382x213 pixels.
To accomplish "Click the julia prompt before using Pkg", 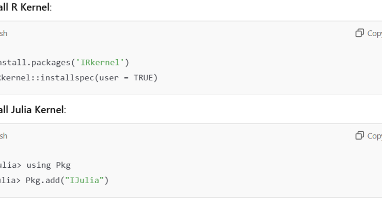I will tap(10, 165).
